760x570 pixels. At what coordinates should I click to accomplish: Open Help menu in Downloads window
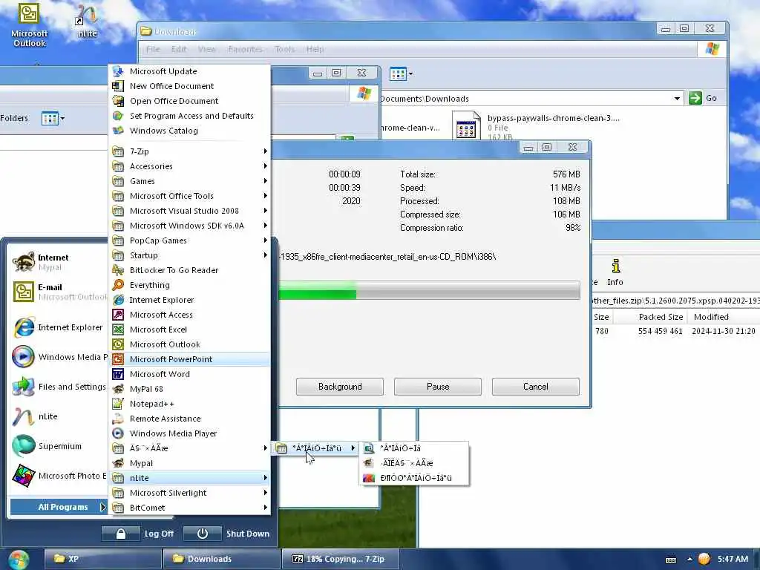point(315,49)
